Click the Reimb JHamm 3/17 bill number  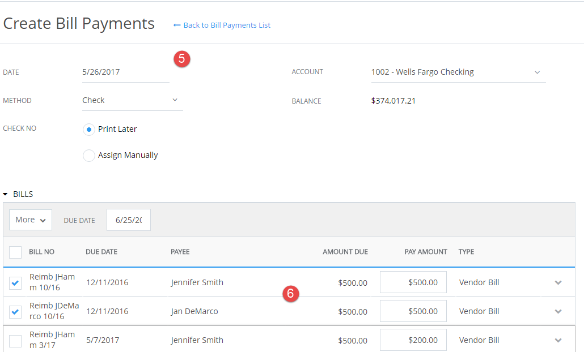(52, 340)
